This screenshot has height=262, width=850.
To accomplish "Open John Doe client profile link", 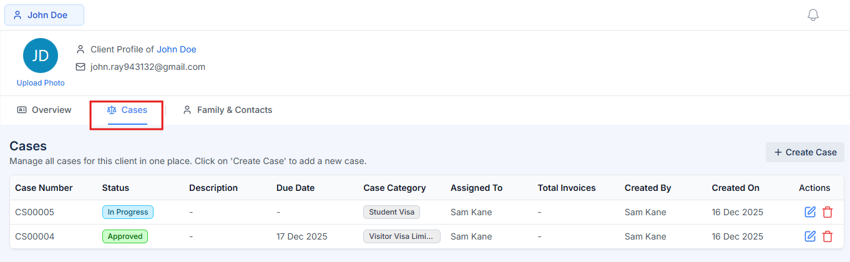I will [176, 49].
